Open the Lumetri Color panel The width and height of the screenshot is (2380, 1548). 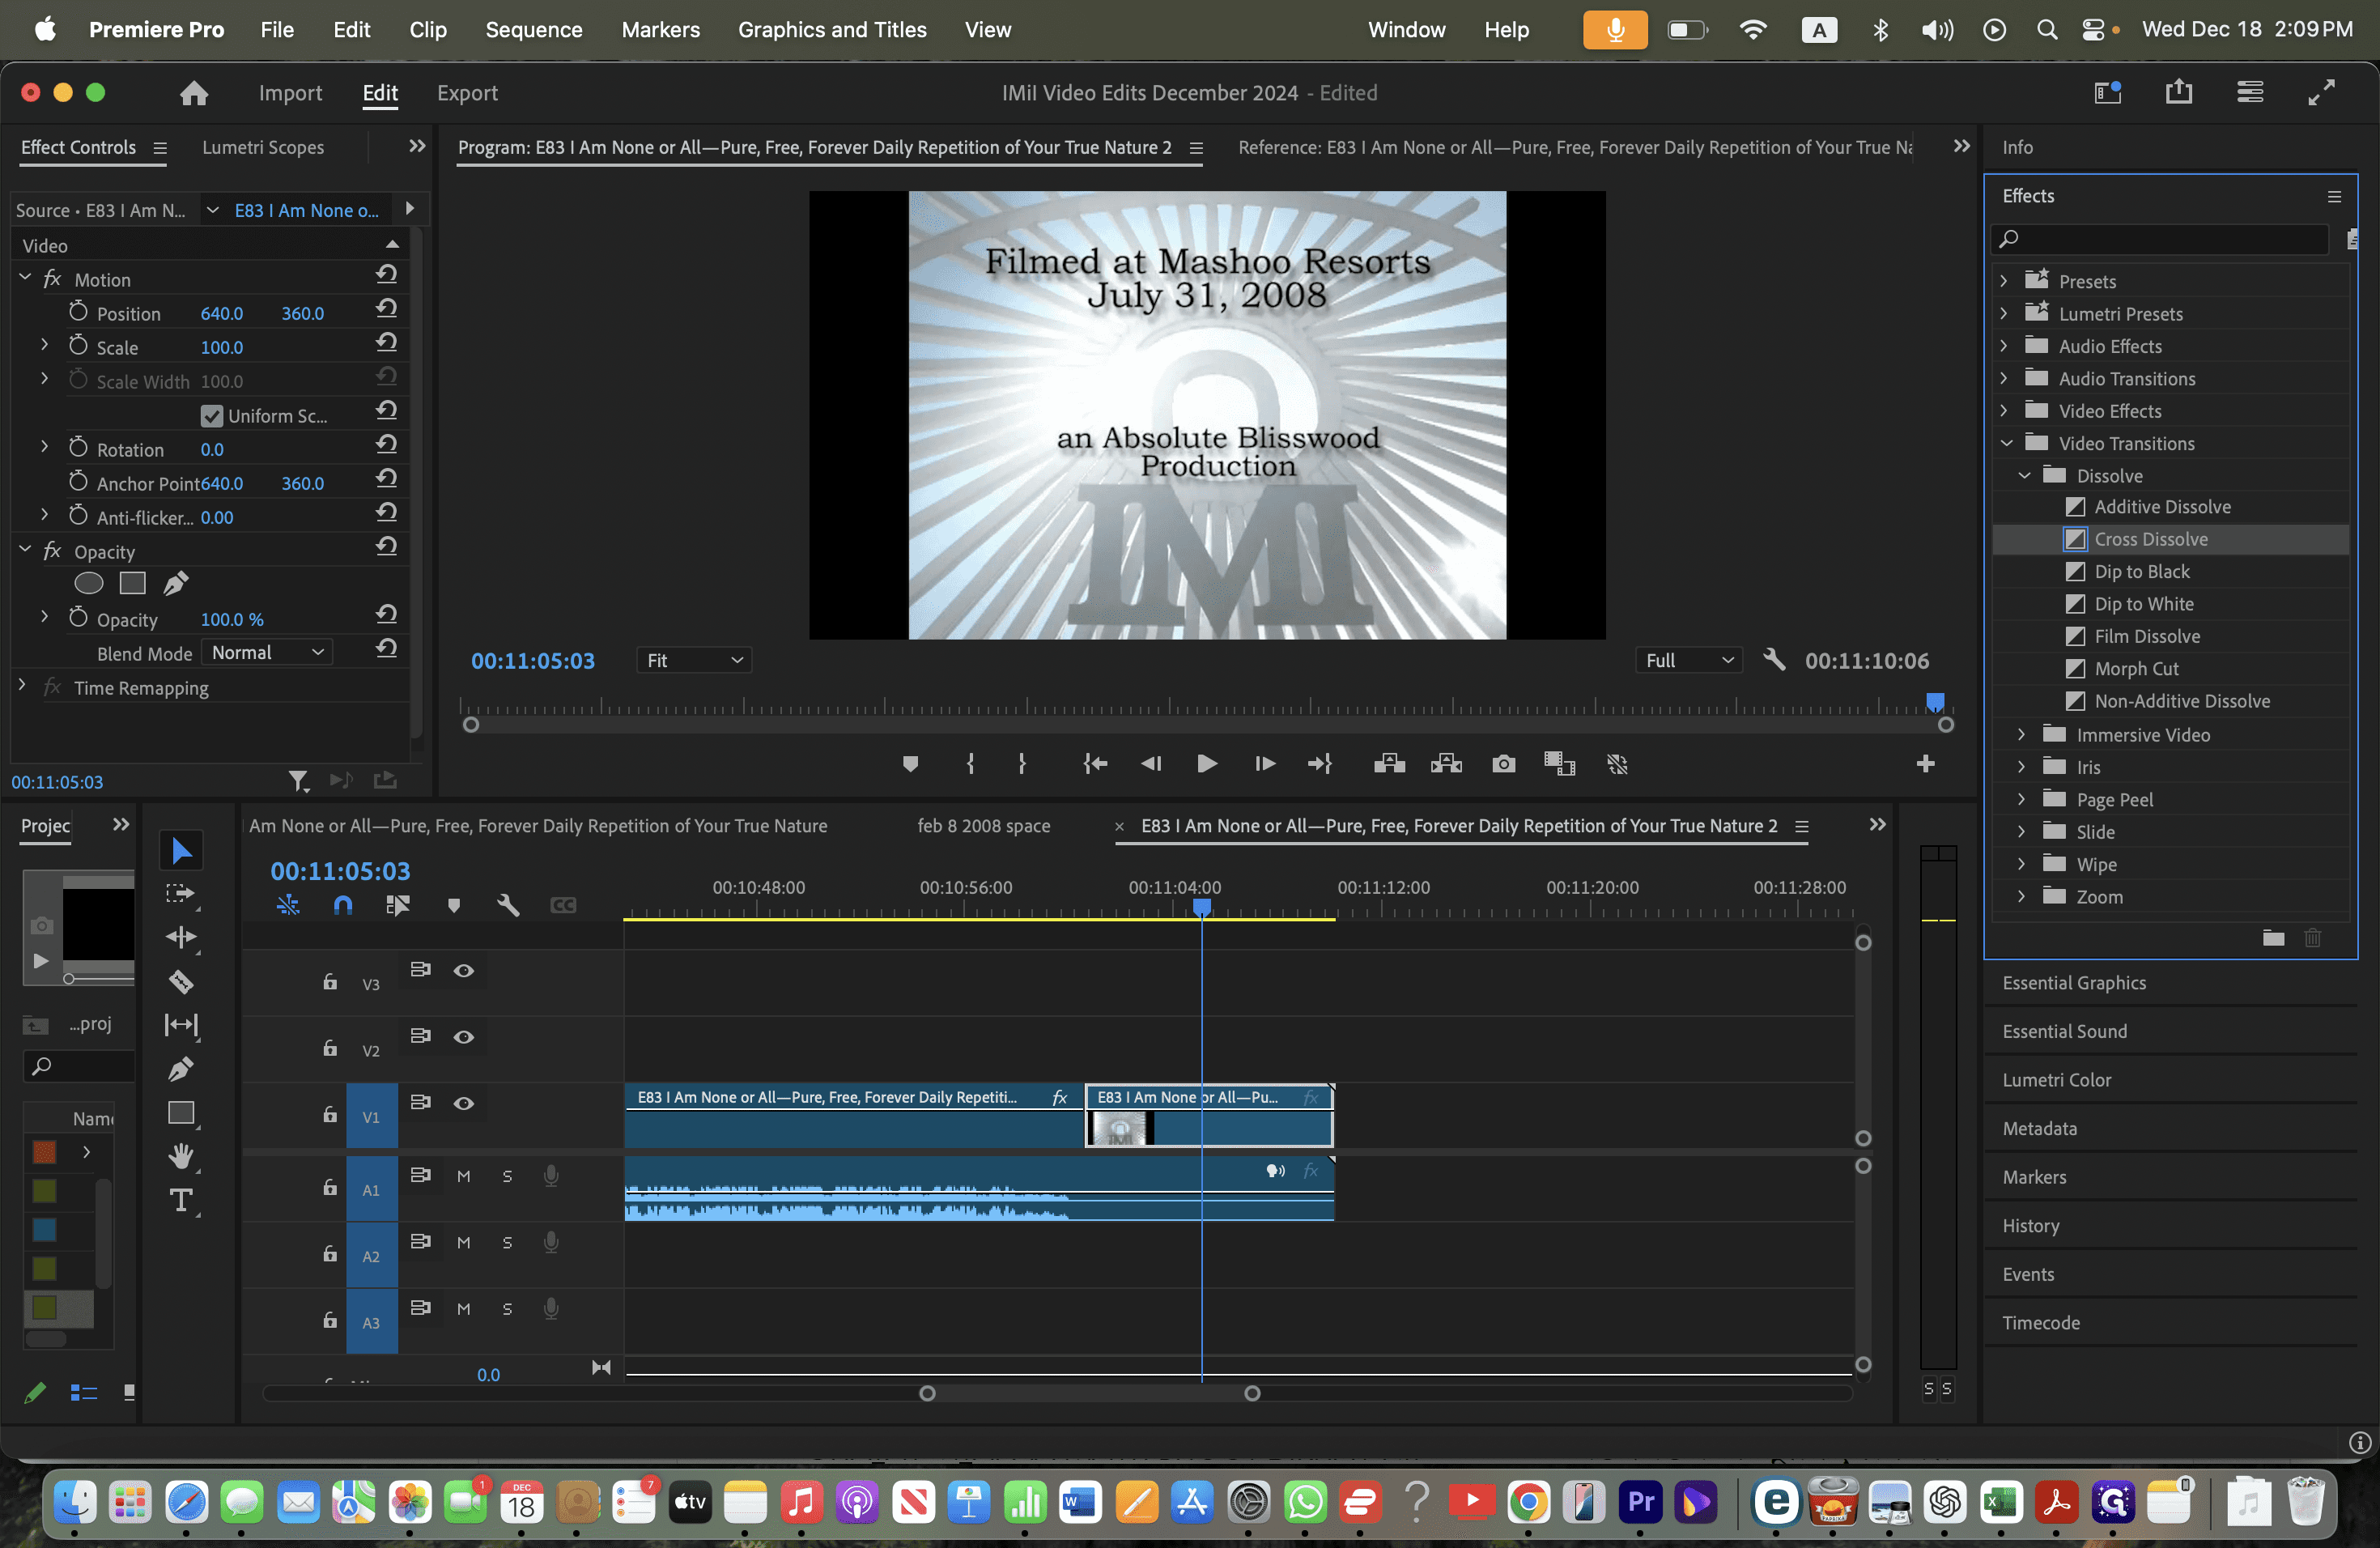[x=2057, y=1080]
